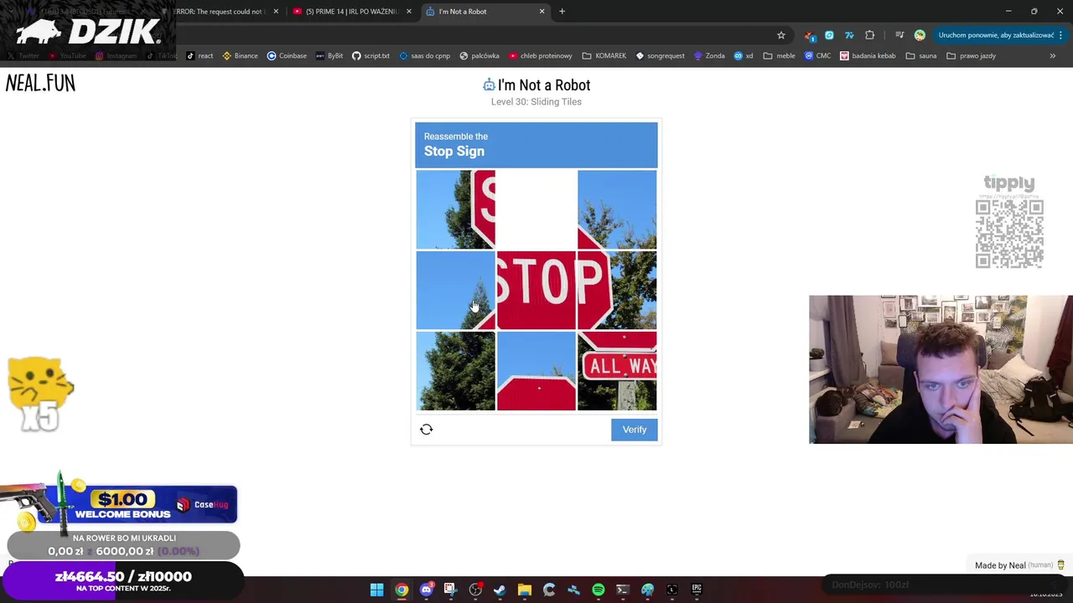Open the react bookmark
The height and width of the screenshot is (603, 1073).
(200, 56)
